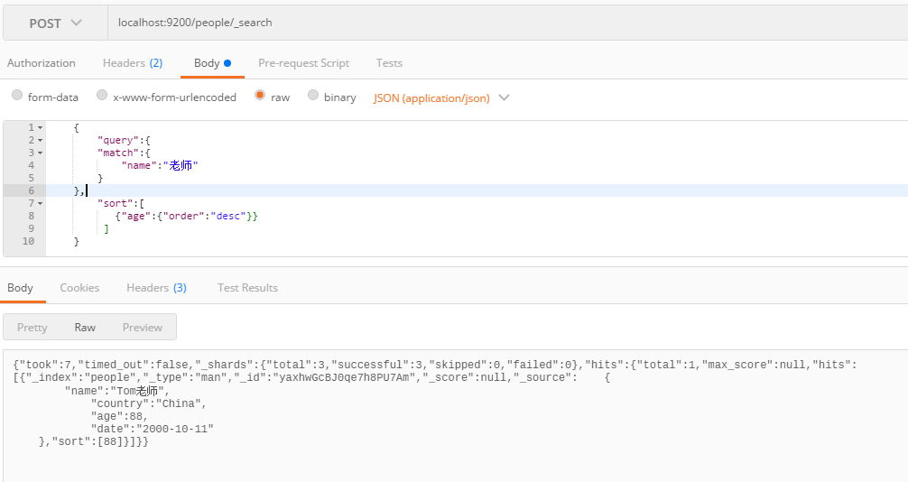Select the raw body radio button
The image size is (908, 482).
(260, 96)
